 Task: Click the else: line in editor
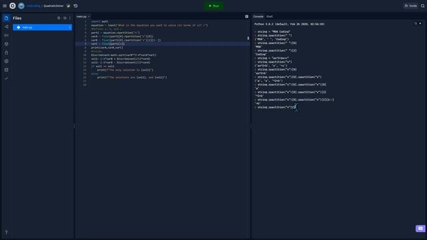pos(95,74)
